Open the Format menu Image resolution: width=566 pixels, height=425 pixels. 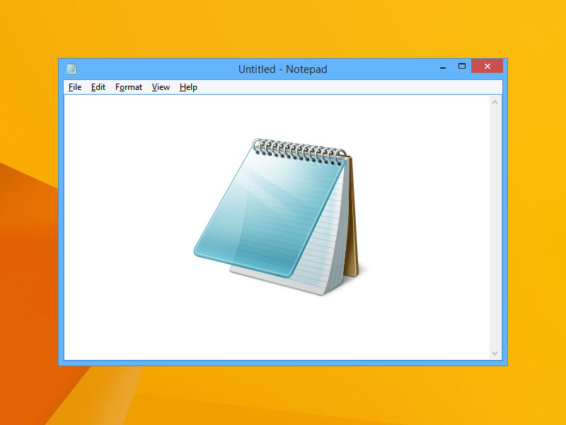(x=128, y=87)
